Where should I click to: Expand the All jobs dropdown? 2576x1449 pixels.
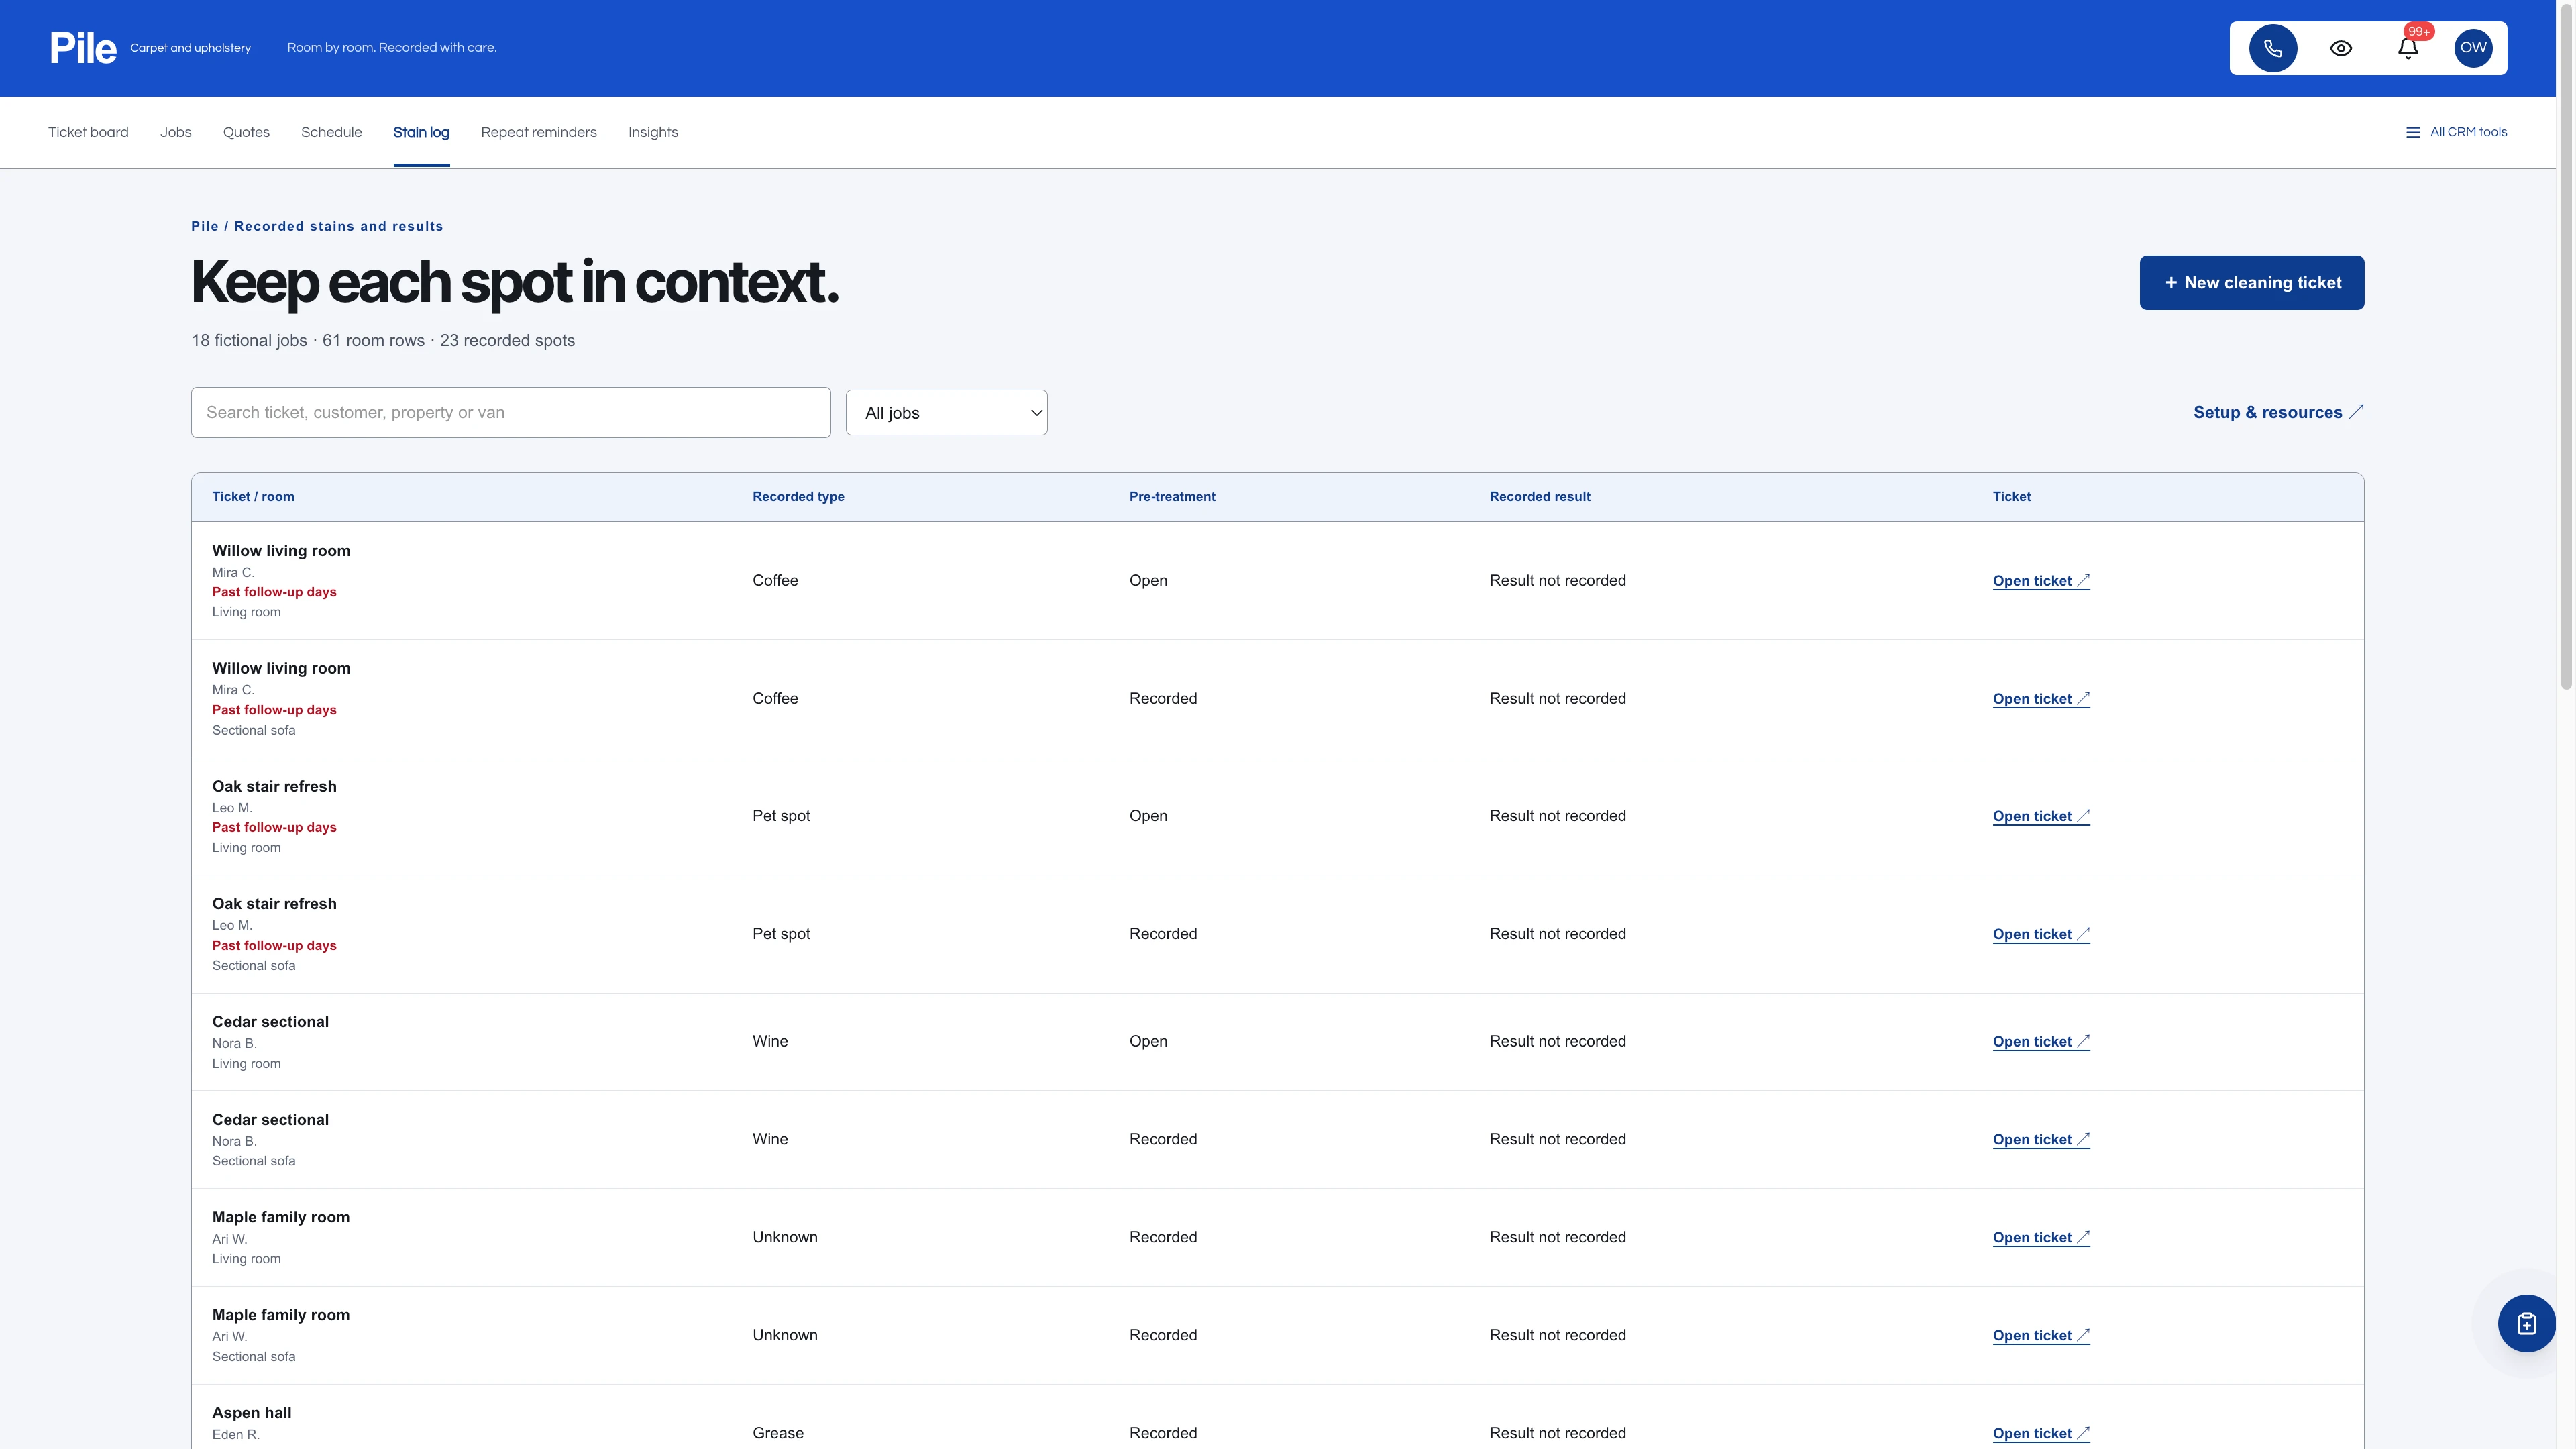coord(946,412)
